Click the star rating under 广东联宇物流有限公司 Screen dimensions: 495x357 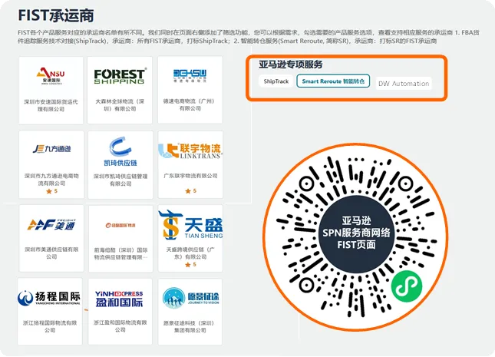click(x=190, y=191)
